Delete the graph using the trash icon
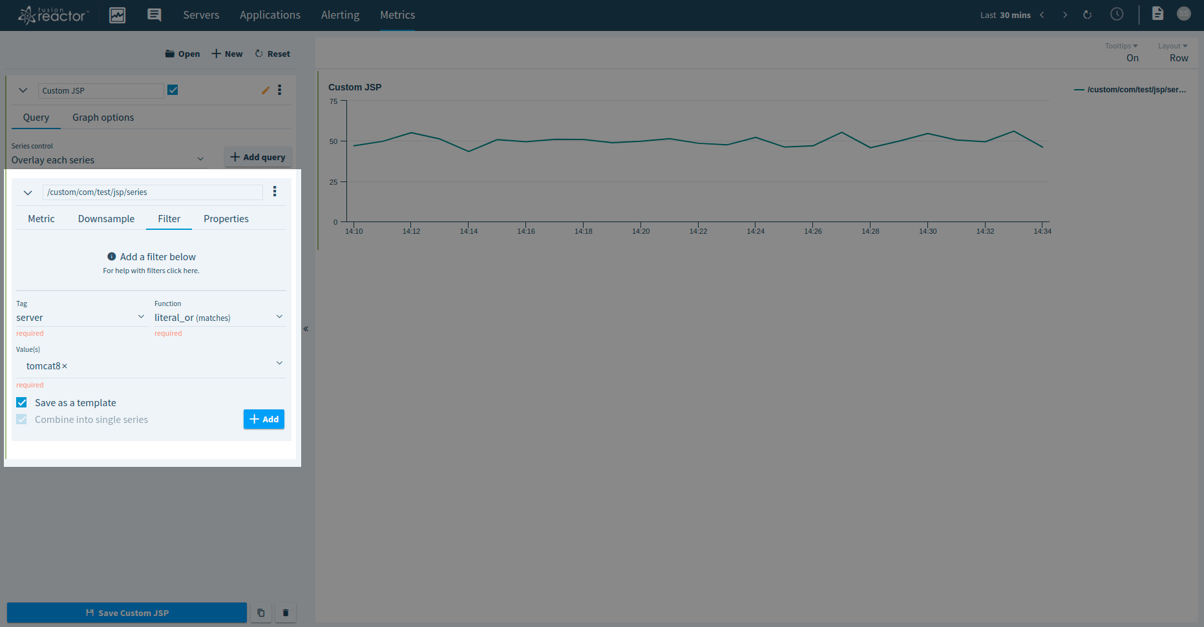Image resolution: width=1204 pixels, height=627 pixels. (x=286, y=612)
